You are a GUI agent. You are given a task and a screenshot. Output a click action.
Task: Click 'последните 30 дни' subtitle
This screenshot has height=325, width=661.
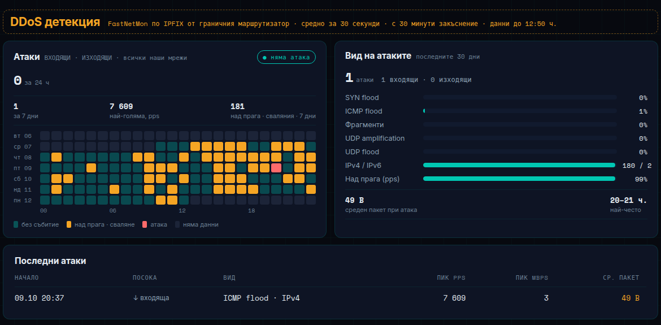[447, 57]
